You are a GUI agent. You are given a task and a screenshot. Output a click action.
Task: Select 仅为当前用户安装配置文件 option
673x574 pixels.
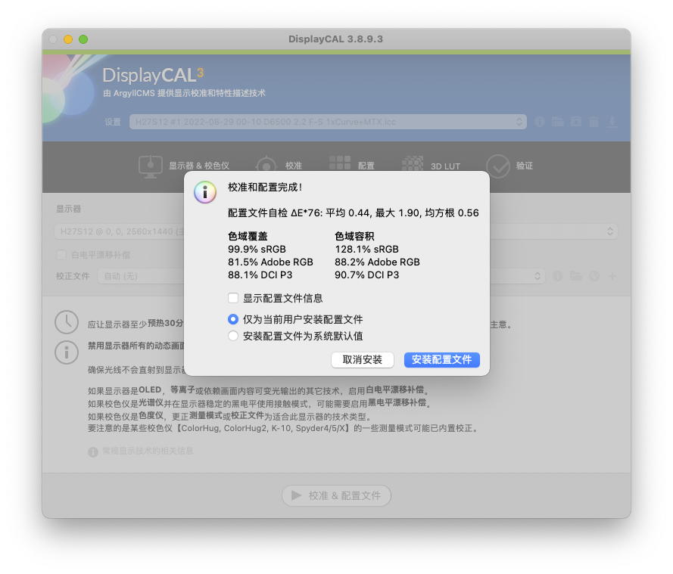[x=235, y=320]
